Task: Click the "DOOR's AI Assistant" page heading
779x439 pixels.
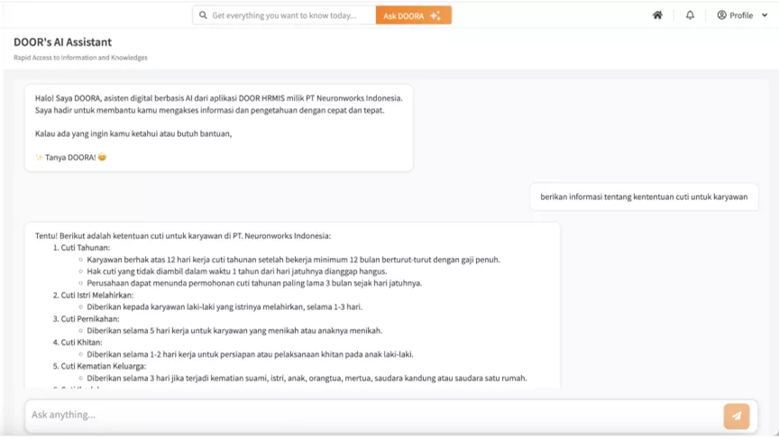Action: [62, 42]
